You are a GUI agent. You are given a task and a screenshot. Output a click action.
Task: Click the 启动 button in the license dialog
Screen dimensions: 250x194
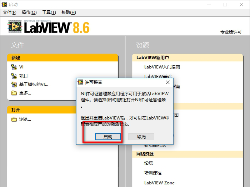[x=108, y=137]
